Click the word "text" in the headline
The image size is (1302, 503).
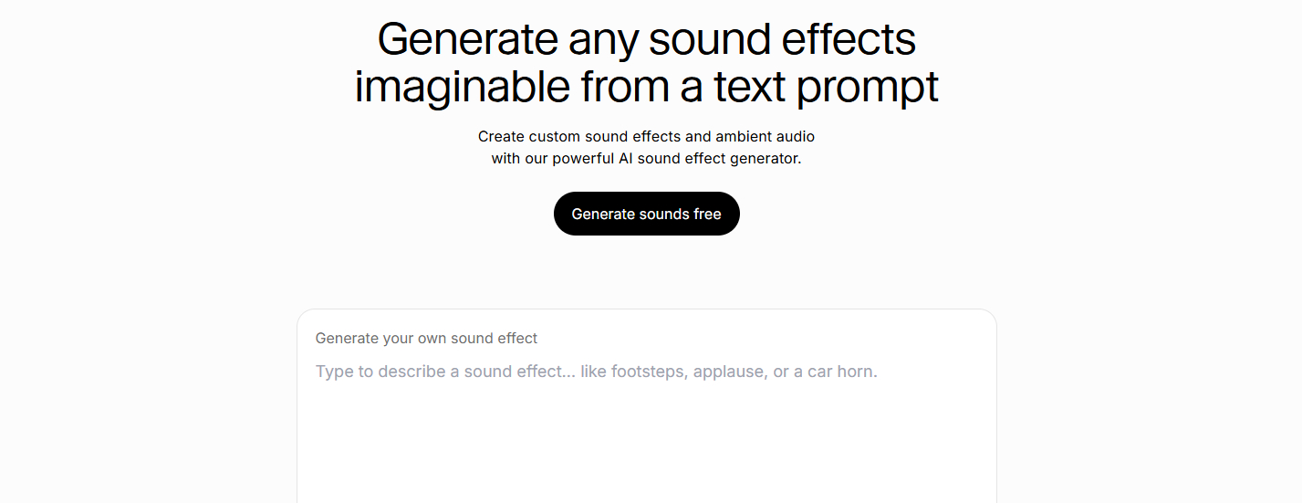click(x=750, y=88)
